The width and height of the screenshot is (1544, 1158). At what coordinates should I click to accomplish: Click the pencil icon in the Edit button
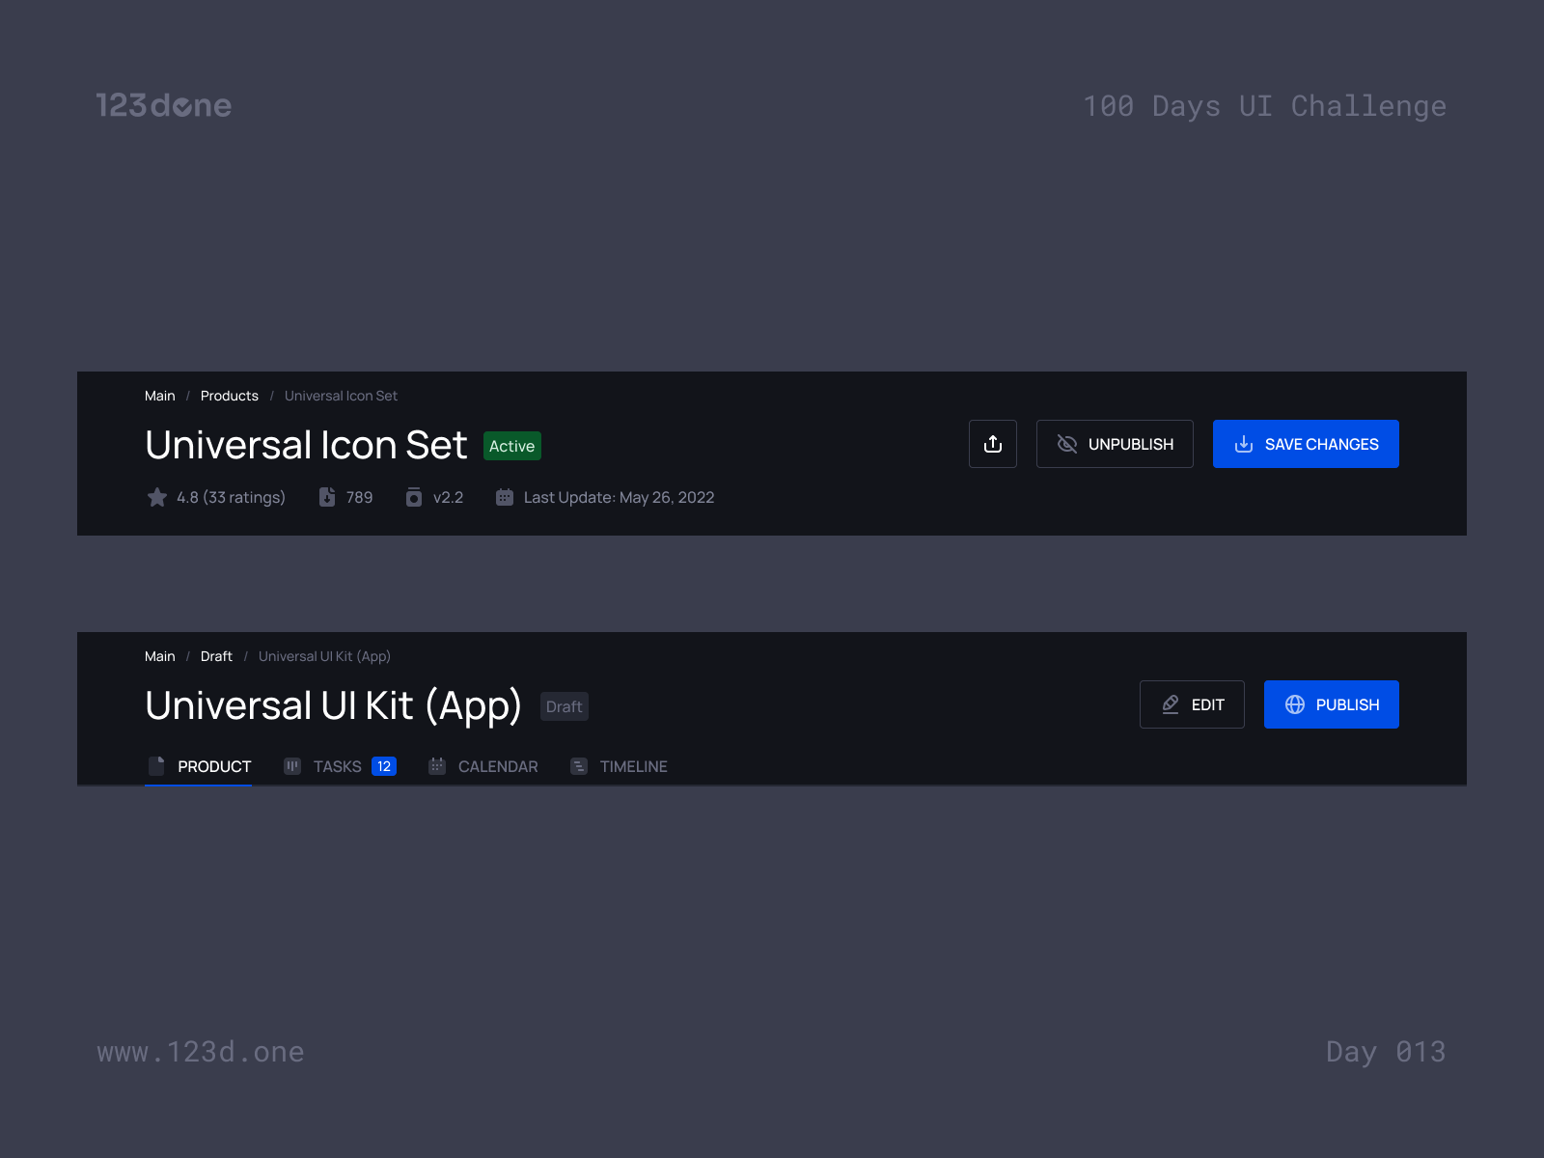coord(1170,704)
